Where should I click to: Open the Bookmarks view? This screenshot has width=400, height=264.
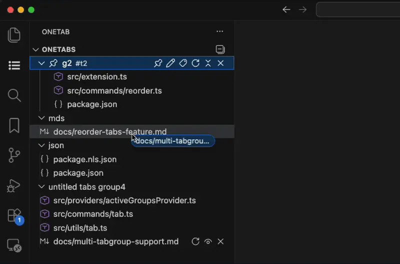14,125
